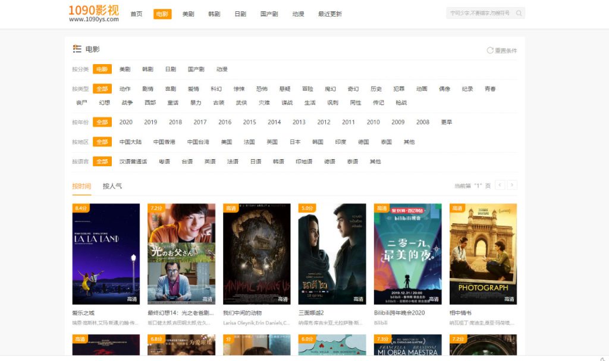Select 全部 in the 按语言 row
Image resolution: width=609 pixels, height=361 pixels.
[x=102, y=161]
